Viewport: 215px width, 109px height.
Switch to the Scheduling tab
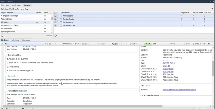click(15, 40)
